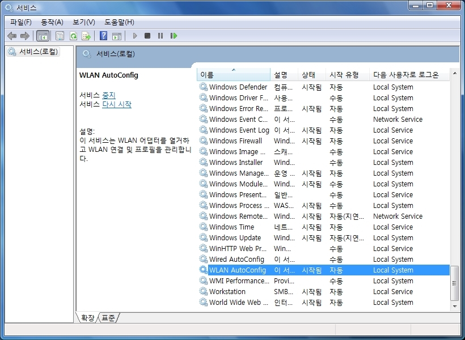Click the Pause Service icon
Viewport: 465px width, 340px height.
click(160, 36)
